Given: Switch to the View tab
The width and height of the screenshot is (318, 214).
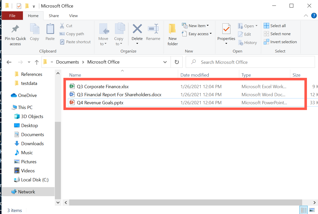Looking at the screenshot, I should point(73,16).
